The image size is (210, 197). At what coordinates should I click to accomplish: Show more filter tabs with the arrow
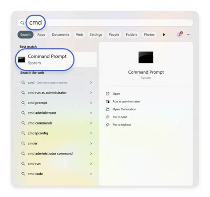click(x=164, y=34)
